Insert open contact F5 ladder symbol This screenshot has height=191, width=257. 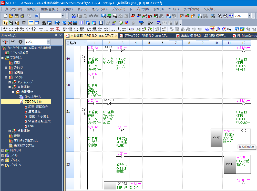click(5, 29)
